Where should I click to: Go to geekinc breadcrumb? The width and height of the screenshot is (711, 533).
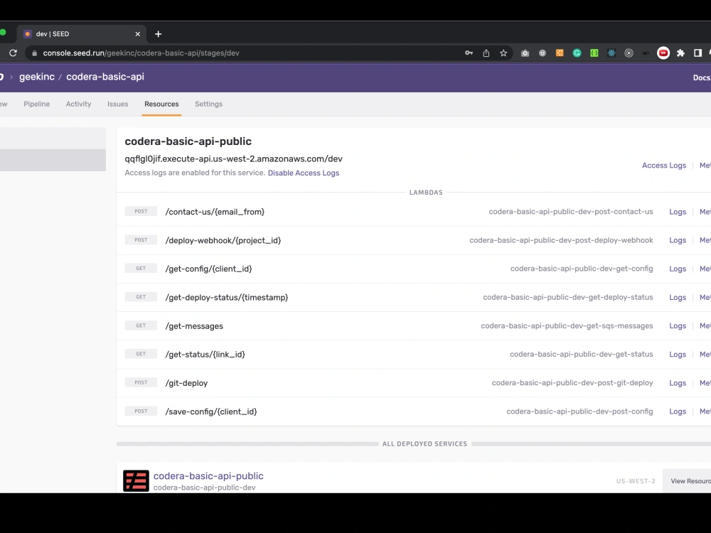coord(37,77)
